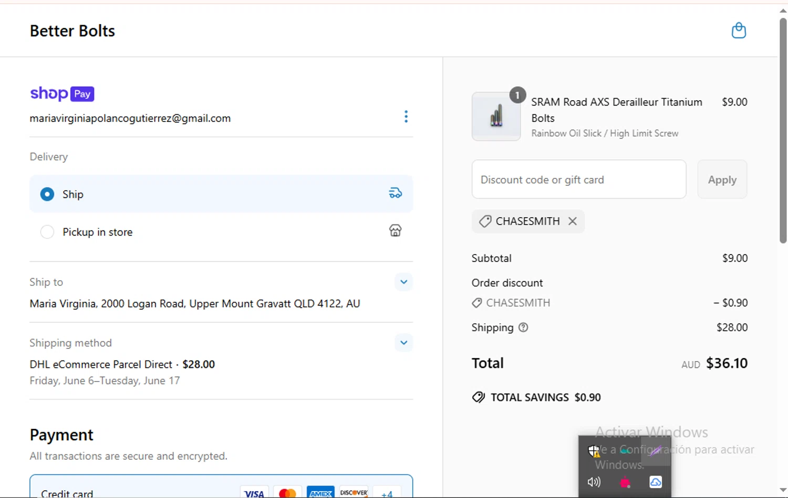Focus the Discount code or gift card field
The image size is (788, 498).
coord(579,179)
